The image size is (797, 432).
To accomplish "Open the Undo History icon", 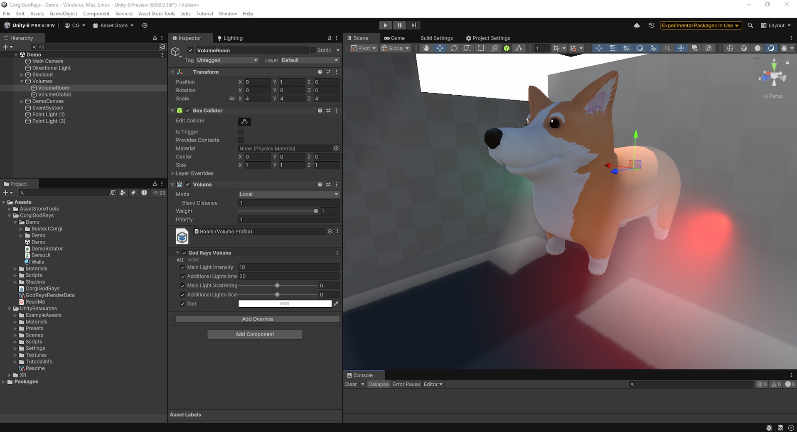I will coord(651,25).
